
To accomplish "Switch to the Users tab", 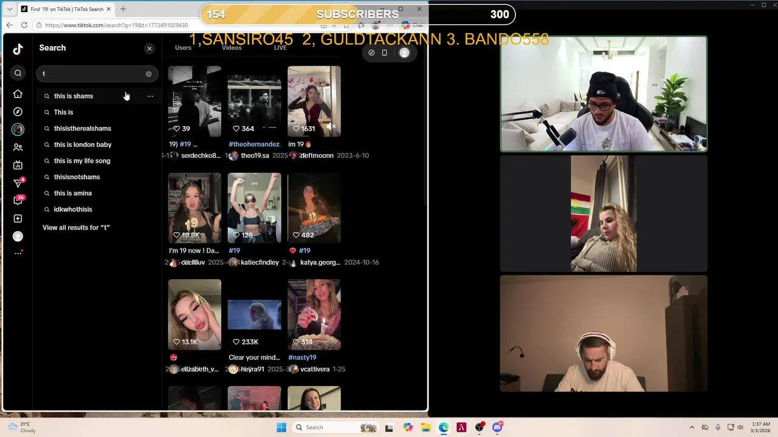I will click(183, 47).
